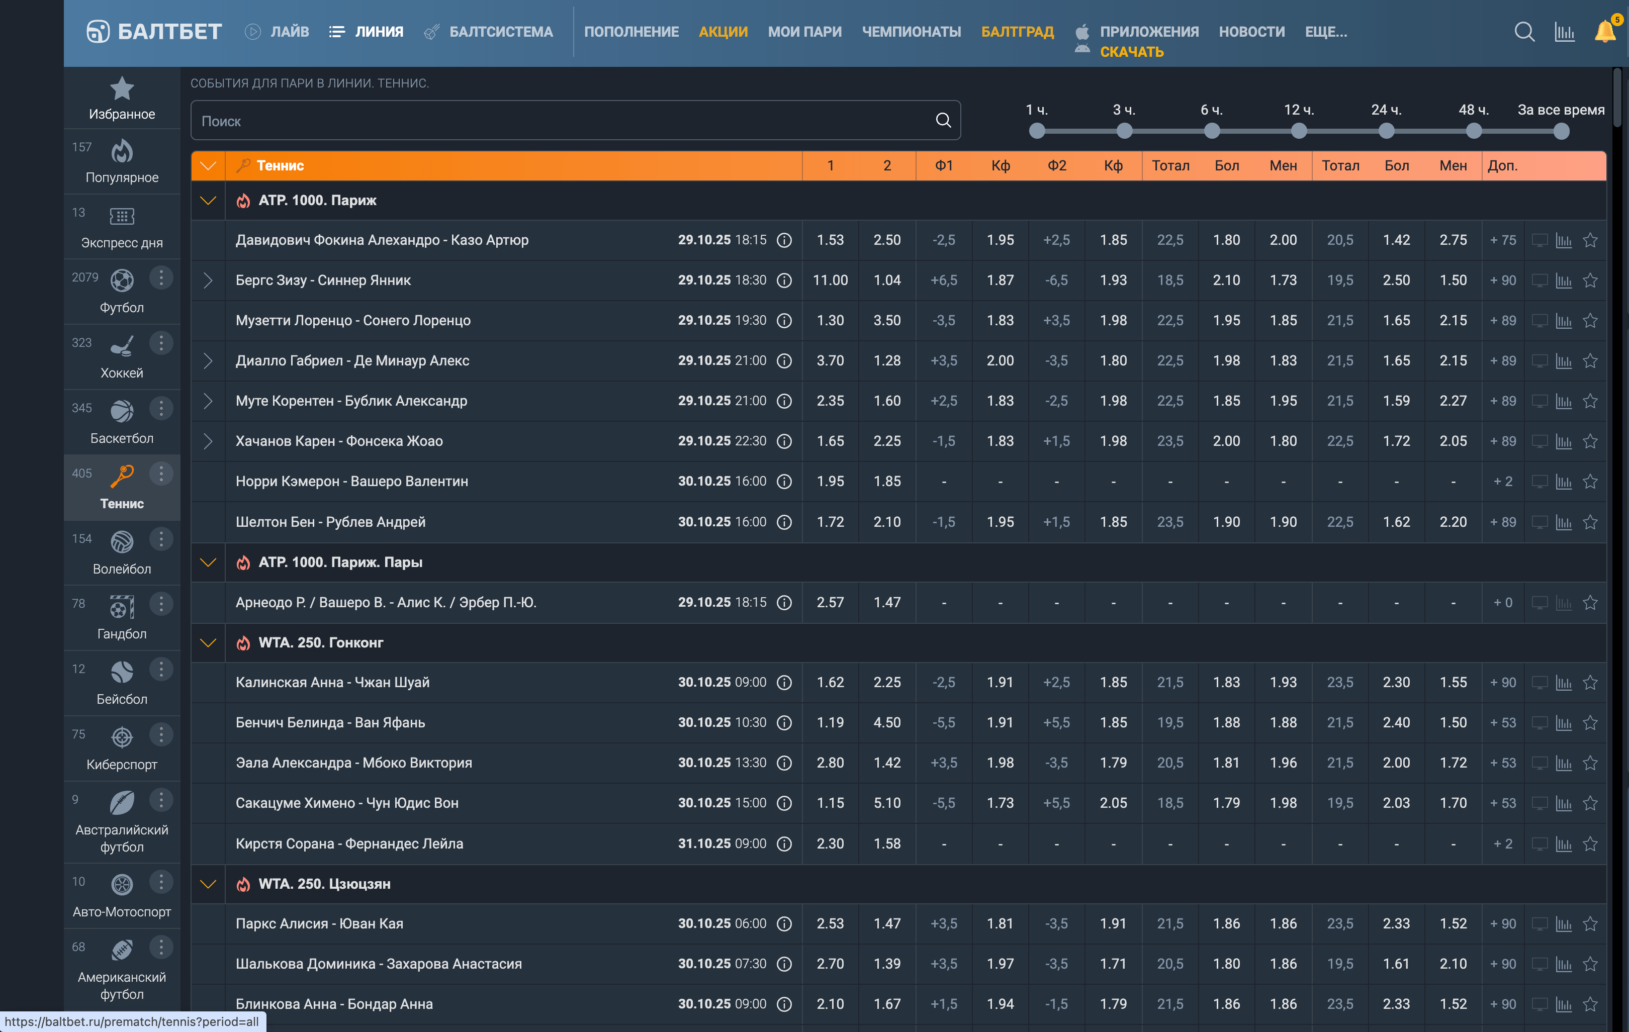Open the statistics chart icon in header
This screenshot has width=1629, height=1032.
(1564, 32)
